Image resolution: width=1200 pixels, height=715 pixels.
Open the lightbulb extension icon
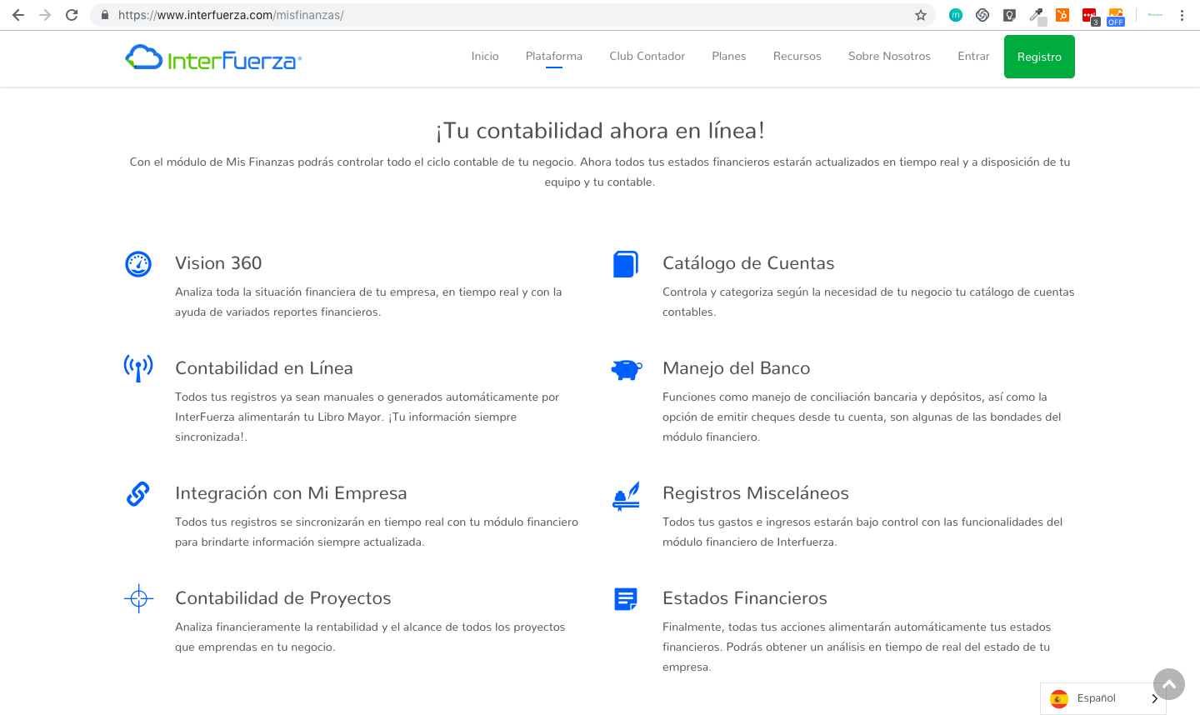click(x=1009, y=15)
